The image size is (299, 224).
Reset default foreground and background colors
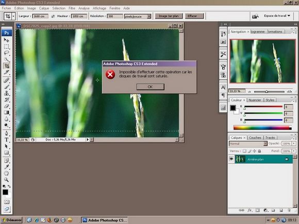[x=4, y=186]
